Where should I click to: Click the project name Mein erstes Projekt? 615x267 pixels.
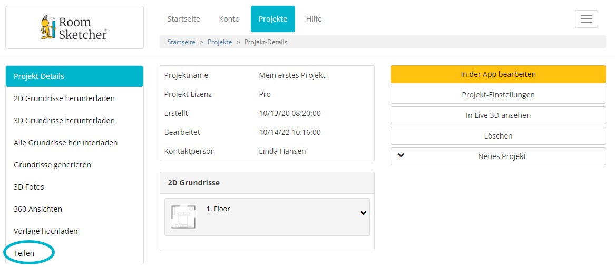point(292,75)
